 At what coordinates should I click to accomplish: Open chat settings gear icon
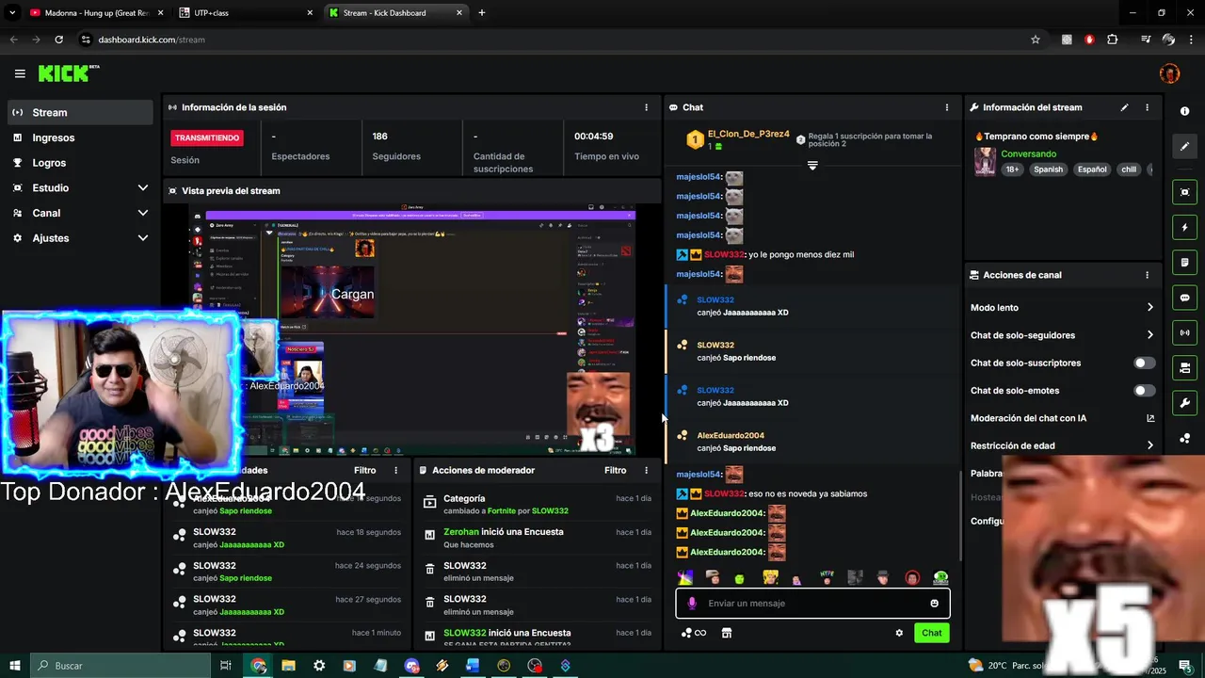click(x=899, y=633)
